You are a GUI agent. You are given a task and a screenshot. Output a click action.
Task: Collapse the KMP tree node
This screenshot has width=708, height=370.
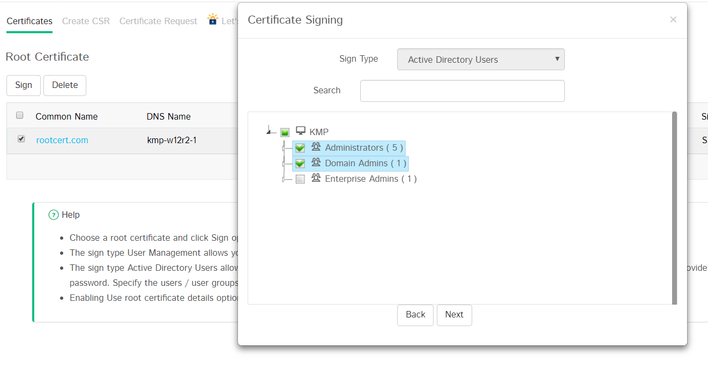[269, 130]
